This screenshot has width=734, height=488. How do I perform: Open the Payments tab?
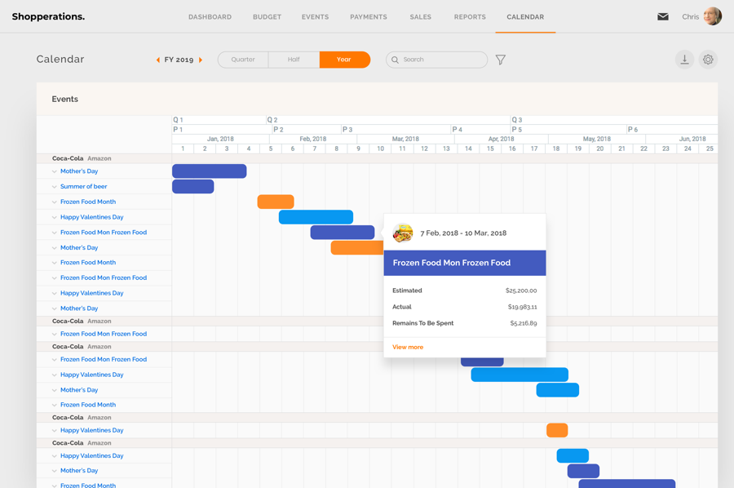pyautogui.click(x=369, y=17)
